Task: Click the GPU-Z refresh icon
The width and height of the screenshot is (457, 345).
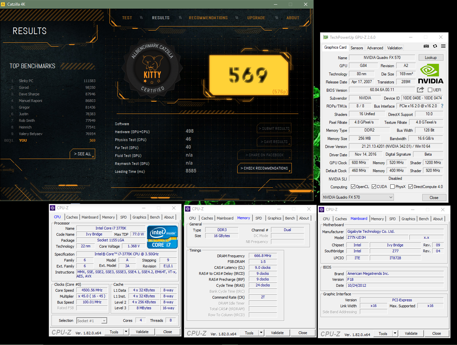Action: coord(435,46)
